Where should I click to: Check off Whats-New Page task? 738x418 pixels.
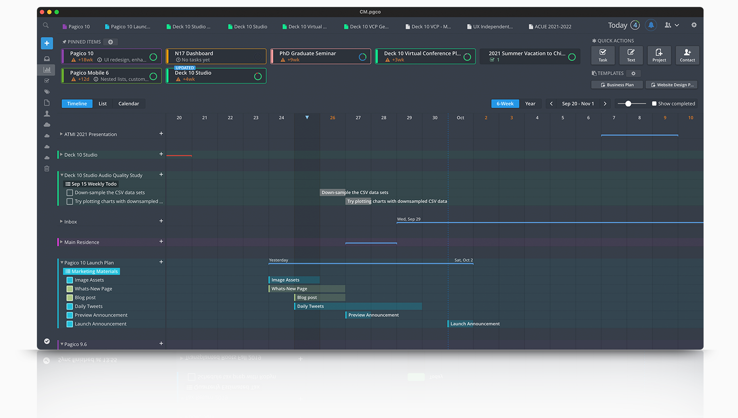[70, 289]
